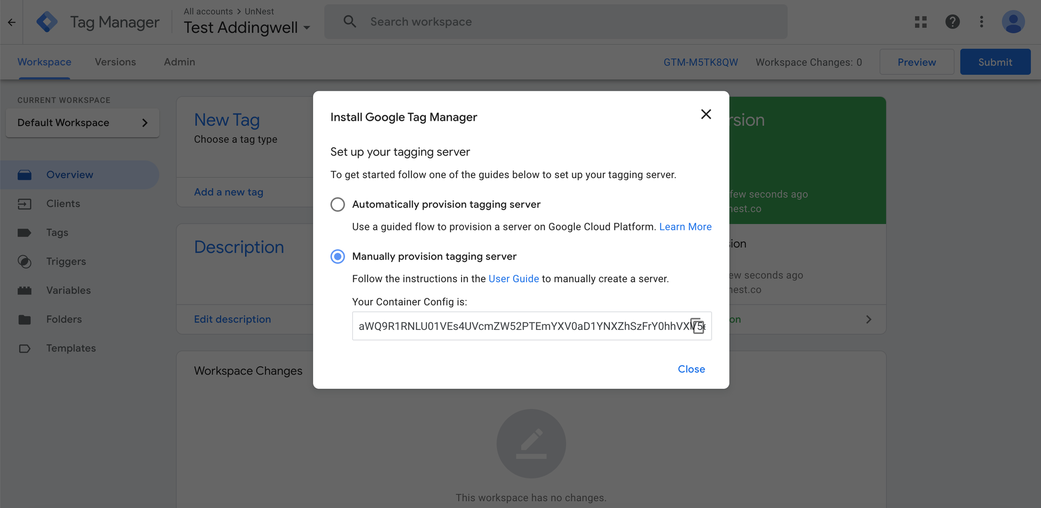
Task: Open the help question mark icon
Action: point(952,22)
